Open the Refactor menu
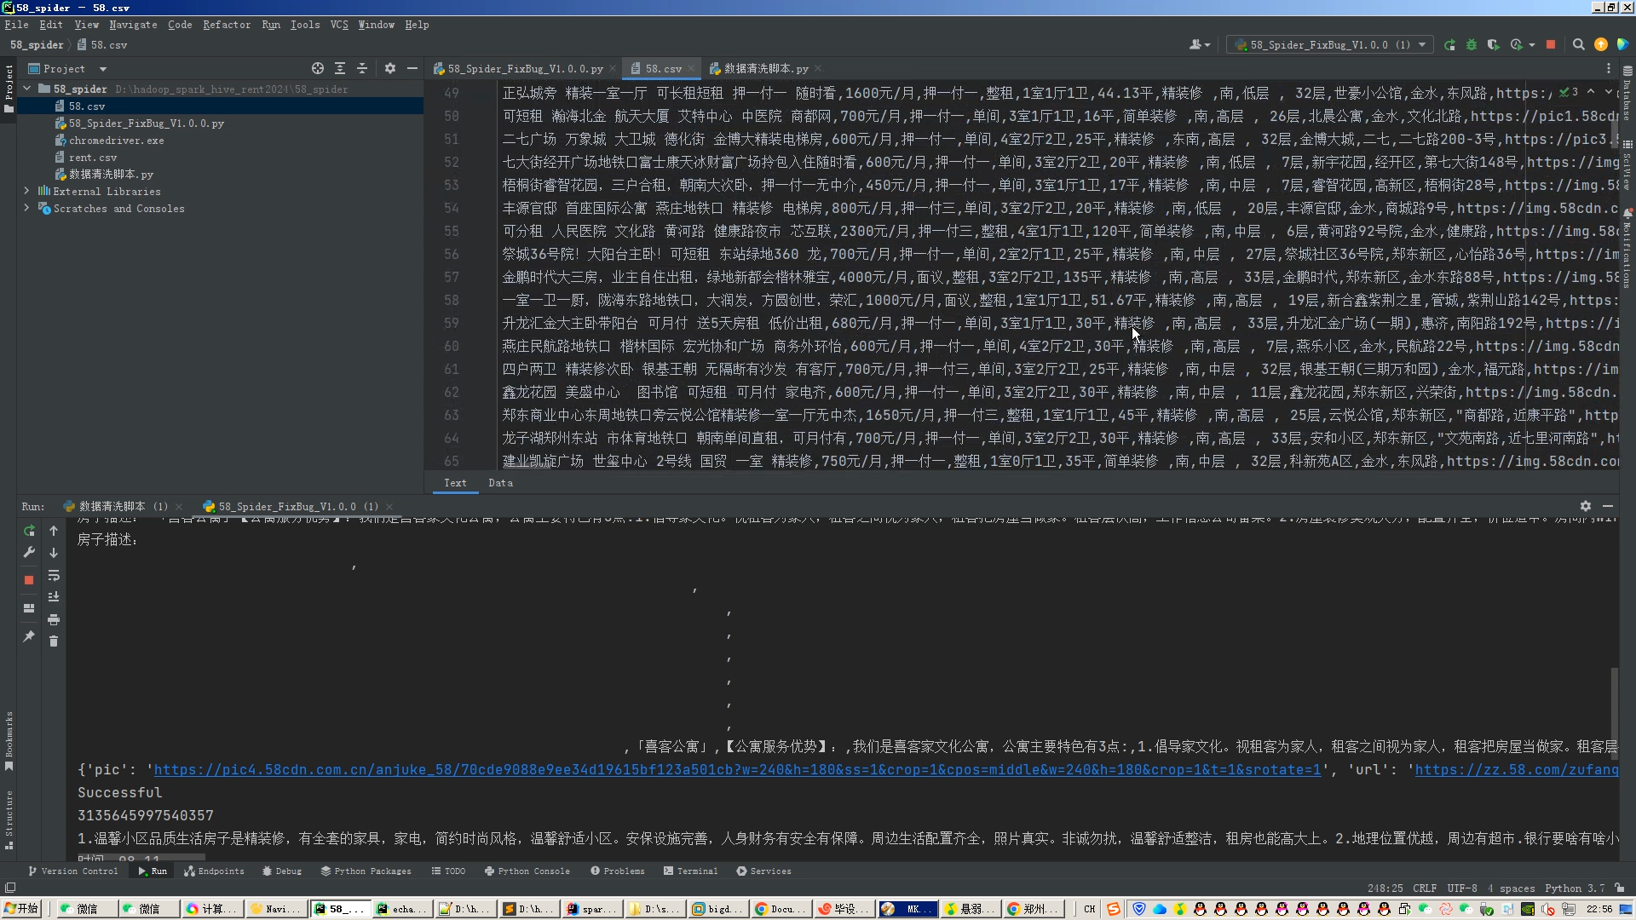The width and height of the screenshot is (1636, 920). (227, 25)
